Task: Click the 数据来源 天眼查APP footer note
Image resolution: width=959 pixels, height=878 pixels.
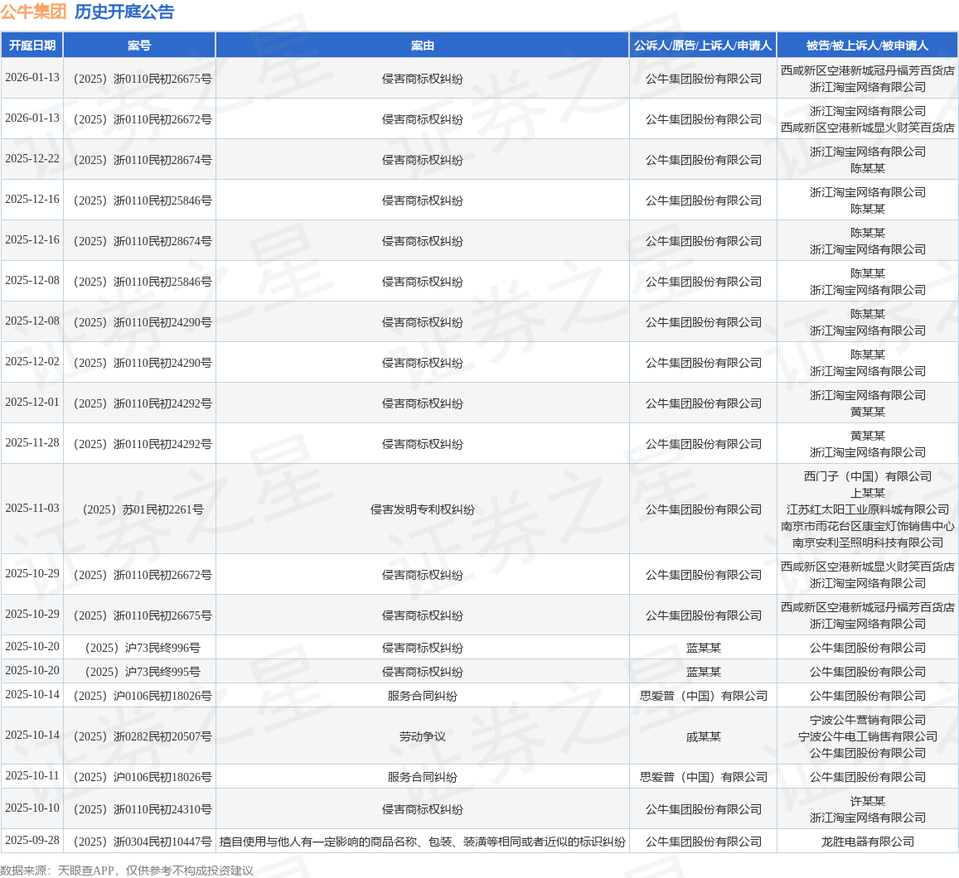Action: coord(127,871)
